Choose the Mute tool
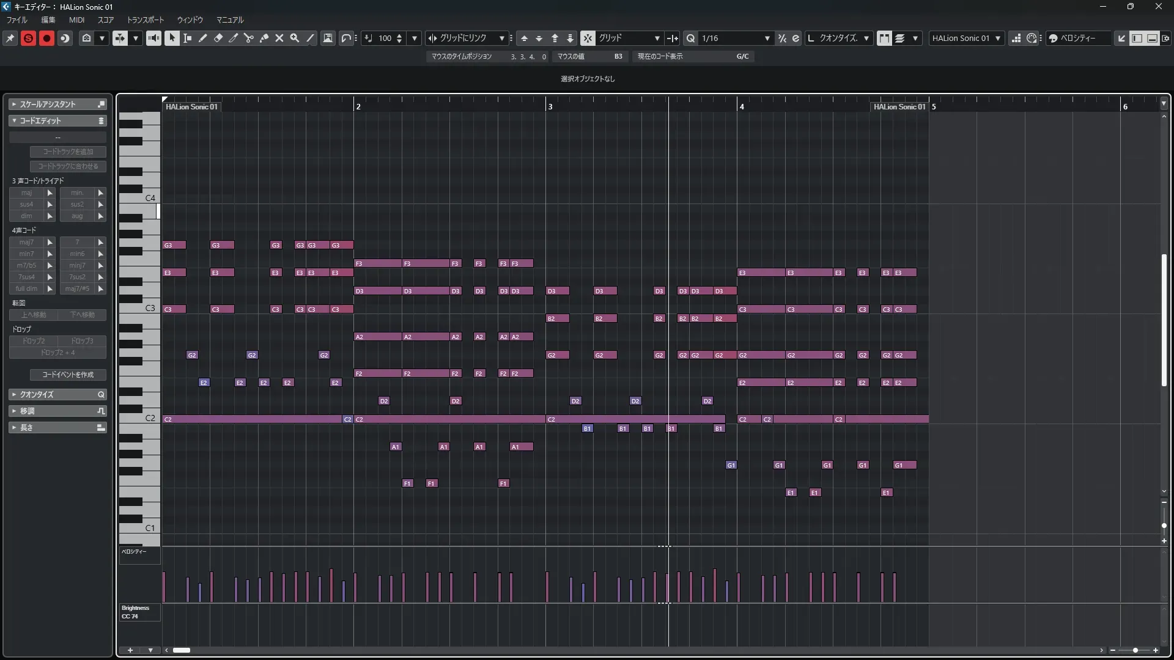Viewport: 1174px width, 660px height. coord(279,38)
